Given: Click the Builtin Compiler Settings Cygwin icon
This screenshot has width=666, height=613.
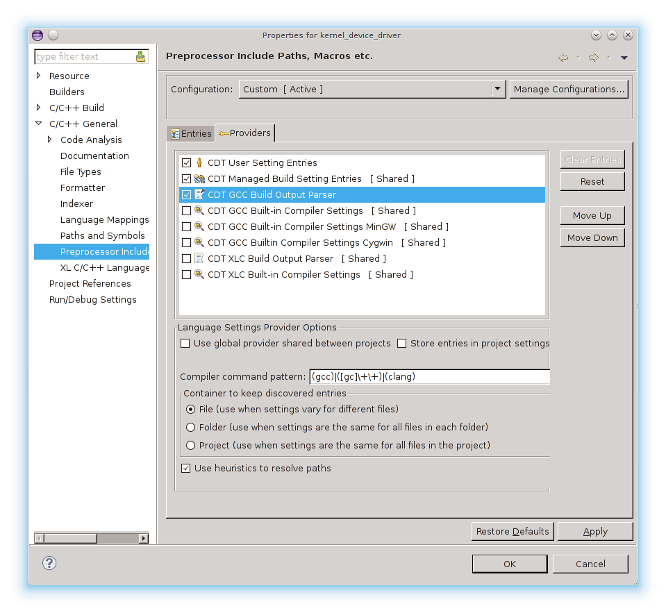Looking at the screenshot, I should tap(199, 242).
